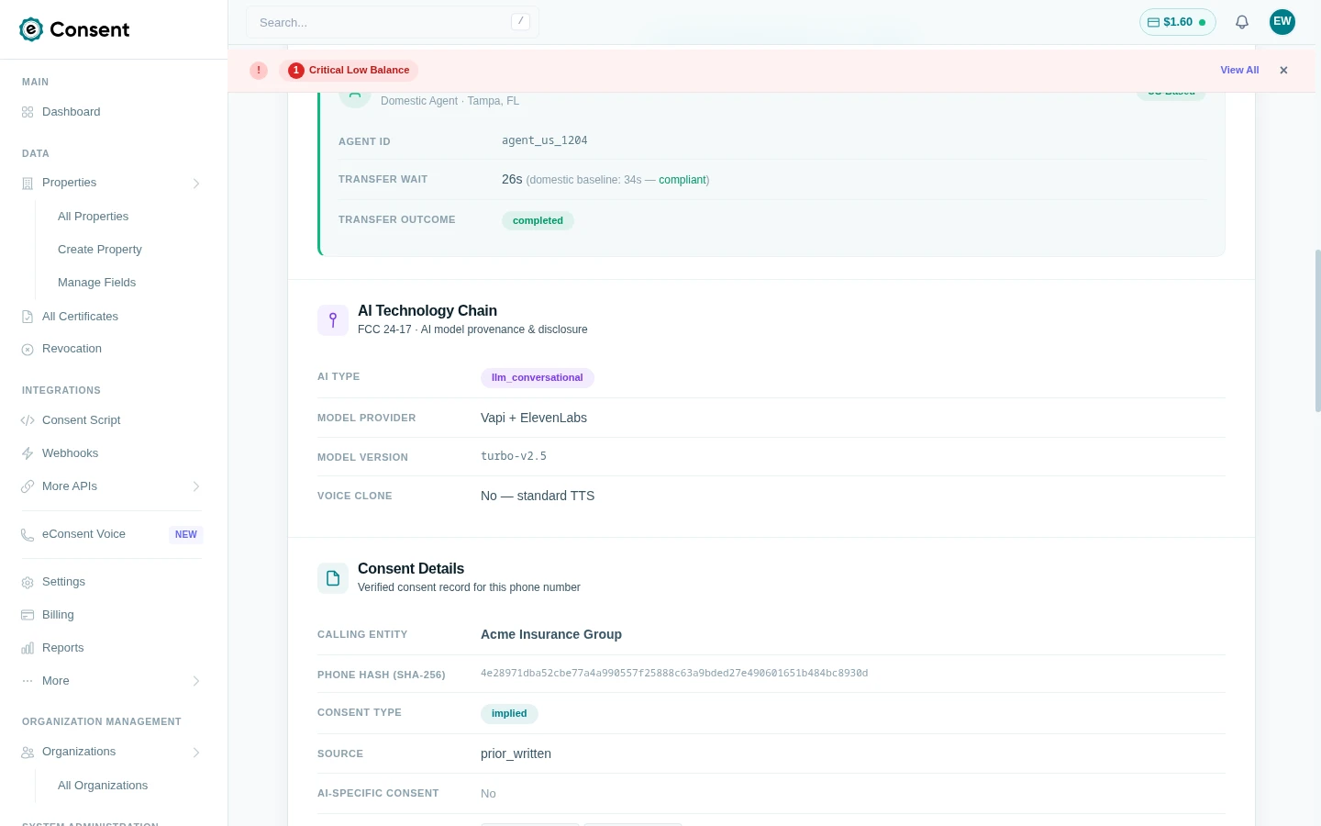This screenshot has height=826, width=1321.
Task: Open Settings from the sidebar
Action: coord(63,582)
